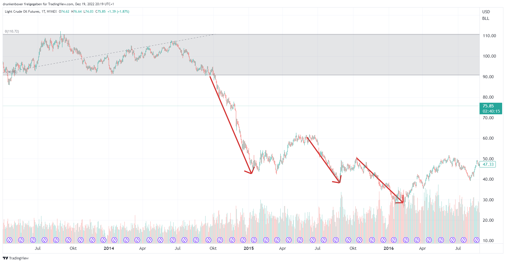Click the rightmost purple contract rollover icon
The width and height of the screenshot is (506, 263).
pos(476,240)
